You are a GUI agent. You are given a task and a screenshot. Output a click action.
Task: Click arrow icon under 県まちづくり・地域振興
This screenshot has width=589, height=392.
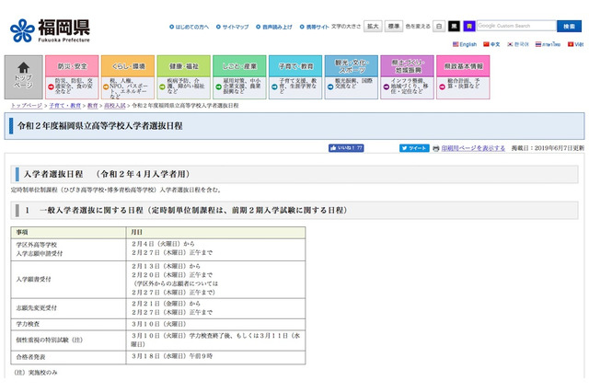(x=387, y=86)
